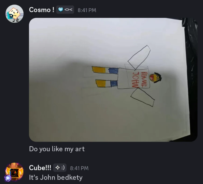Open Cube!!!'s profile avatar
This screenshot has width=203, height=184.
(14, 172)
